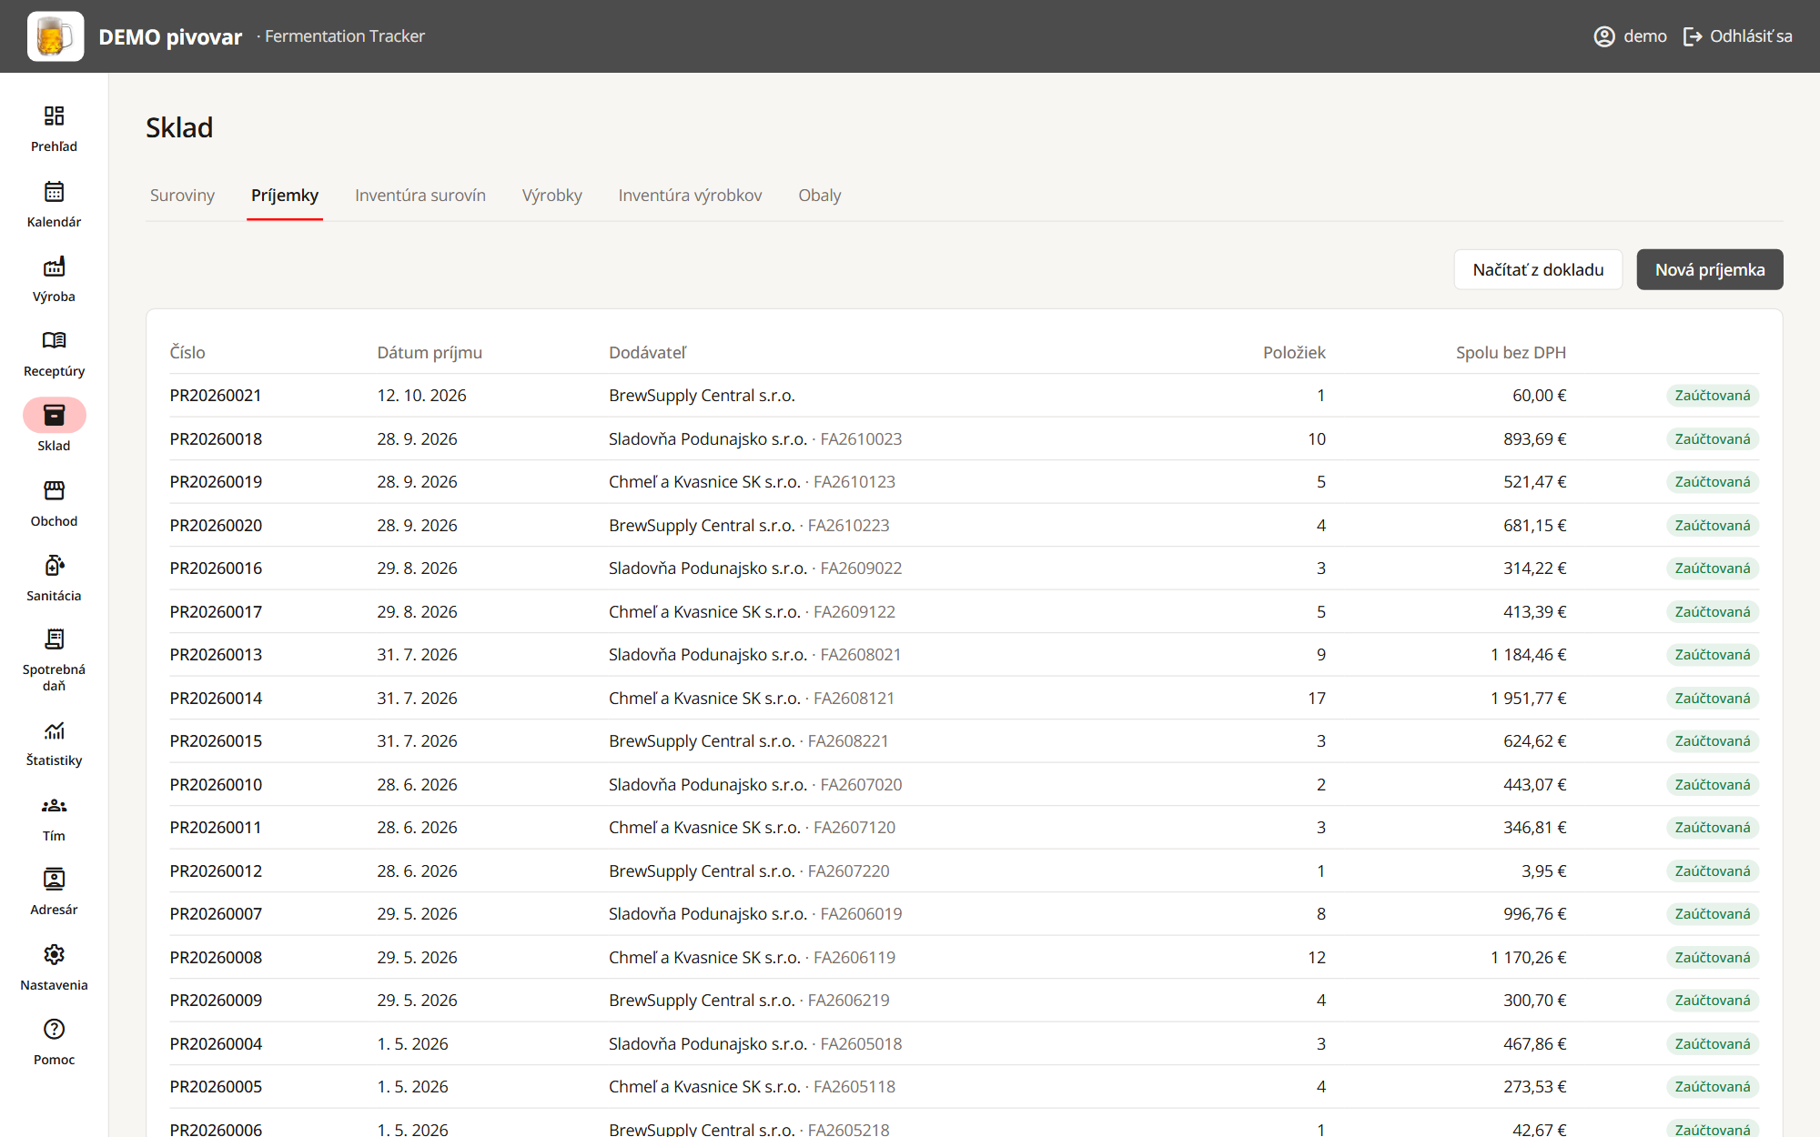Open receipt PR20260018
This screenshot has height=1137, width=1820.
(216, 439)
